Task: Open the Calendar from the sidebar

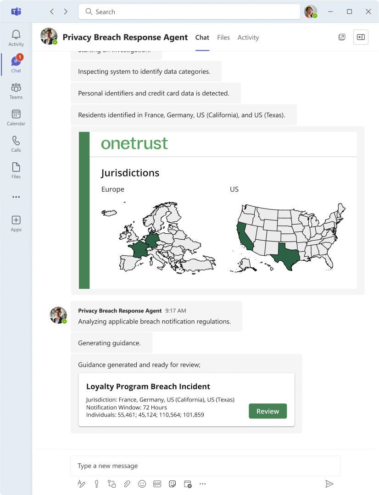Action: [16, 116]
